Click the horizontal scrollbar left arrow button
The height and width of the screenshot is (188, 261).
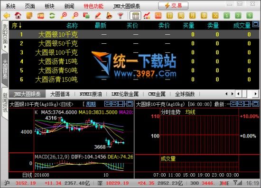point(238,94)
